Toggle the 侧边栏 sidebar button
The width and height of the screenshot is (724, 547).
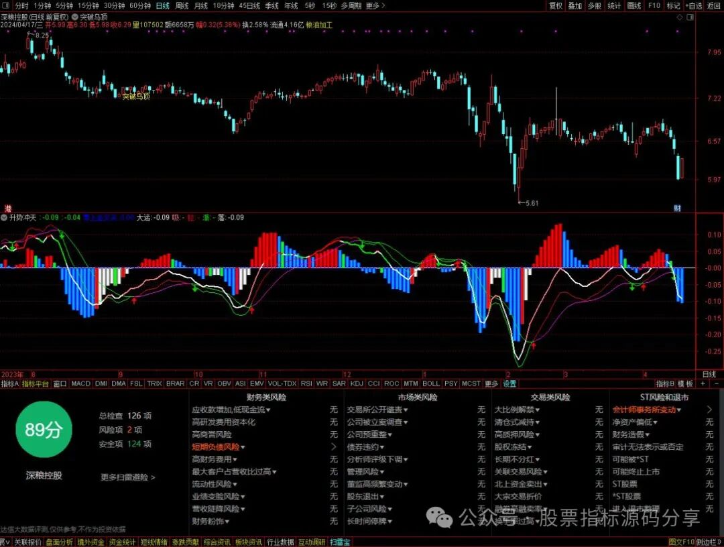(709, 542)
